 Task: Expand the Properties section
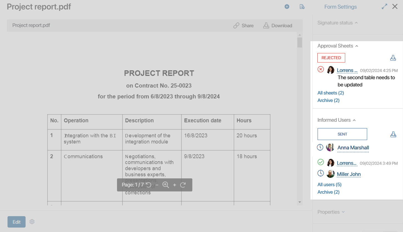pyautogui.click(x=331, y=212)
